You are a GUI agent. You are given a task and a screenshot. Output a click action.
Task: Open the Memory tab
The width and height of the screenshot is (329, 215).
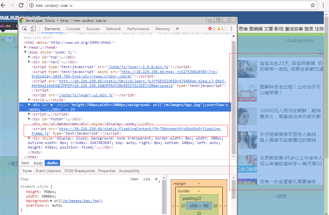[x=163, y=29]
